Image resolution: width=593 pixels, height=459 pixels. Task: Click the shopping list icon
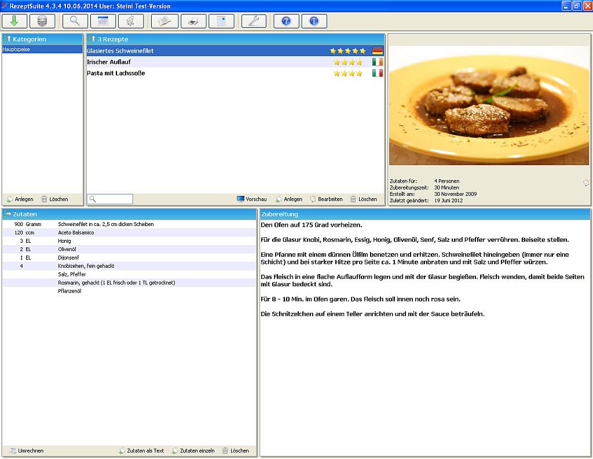pos(132,21)
